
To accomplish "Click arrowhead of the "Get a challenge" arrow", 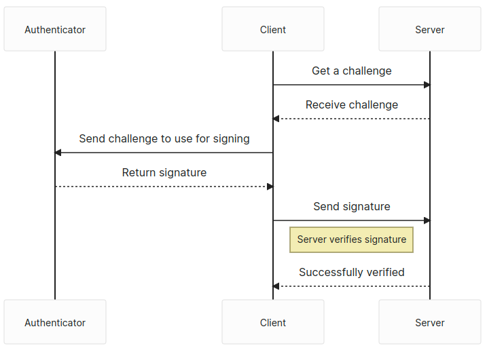I will 427,85.
